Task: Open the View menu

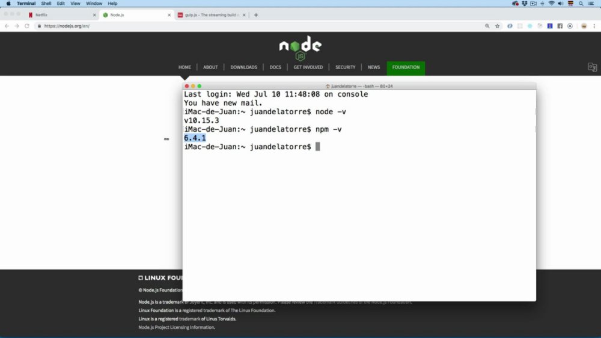Action: coord(75,4)
